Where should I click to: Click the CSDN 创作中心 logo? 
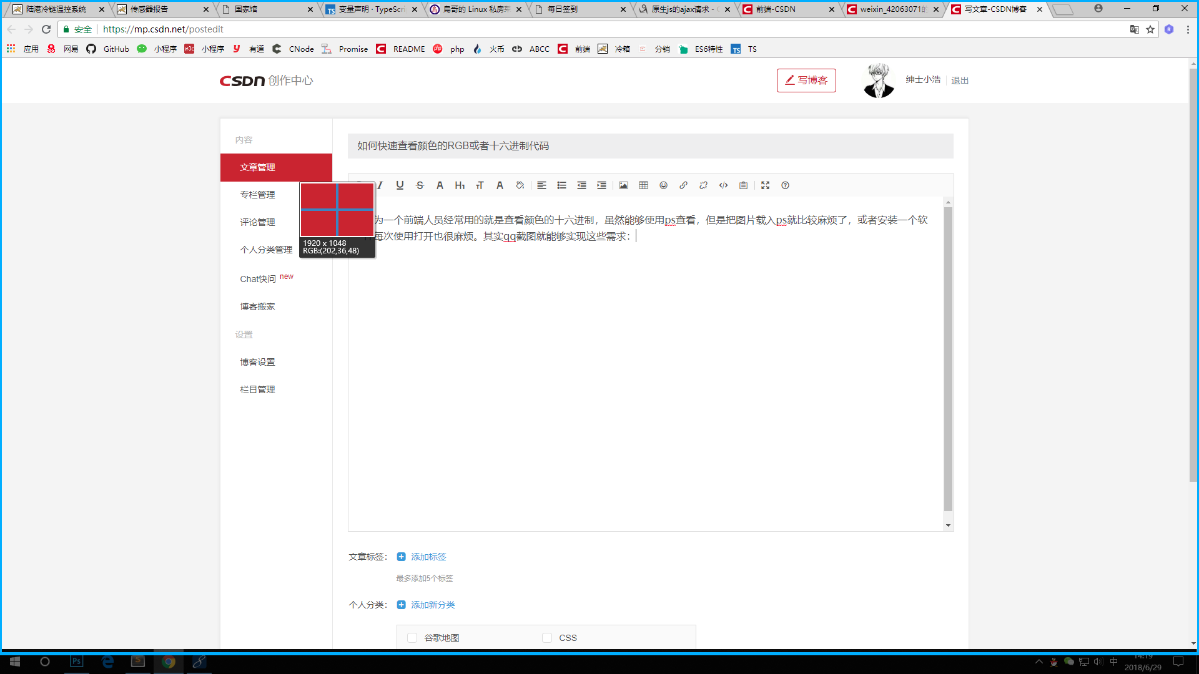(267, 81)
